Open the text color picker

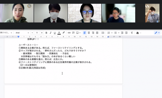coord(59,33)
